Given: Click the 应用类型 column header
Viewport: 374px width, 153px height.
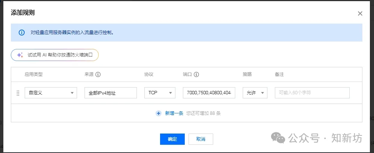Looking at the screenshot, I should [34, 74].
